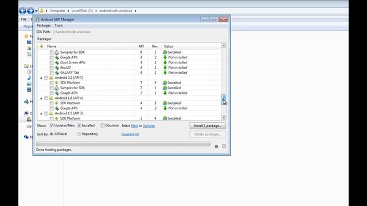Select New packages link
367x206 pixels.
pos(134,126)
